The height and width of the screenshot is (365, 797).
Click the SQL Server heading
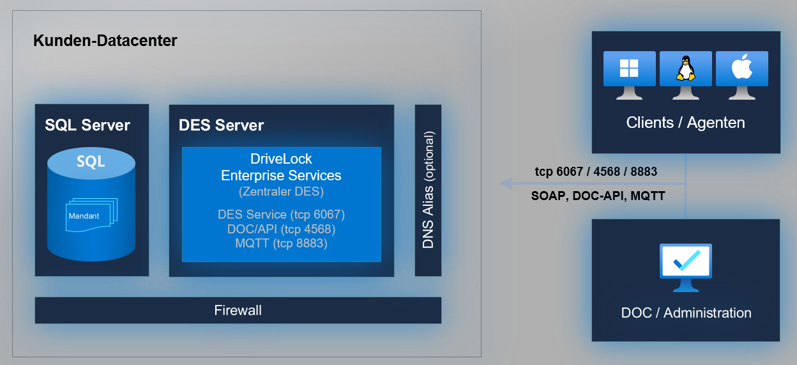87,125
